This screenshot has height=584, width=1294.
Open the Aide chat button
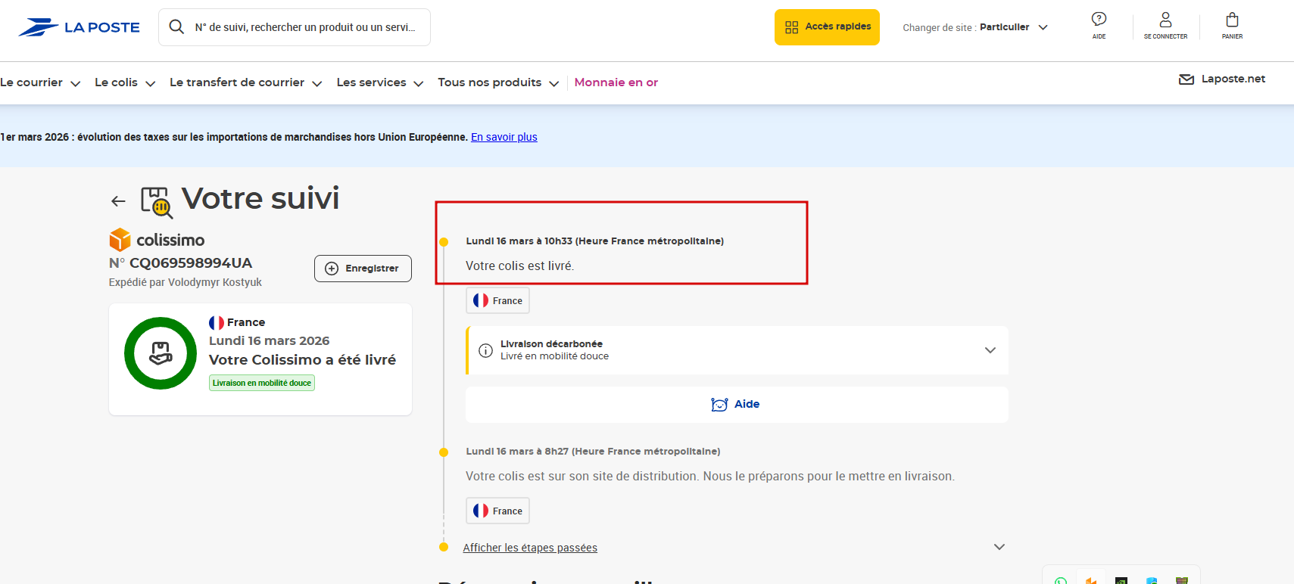(x=737, y=405)
